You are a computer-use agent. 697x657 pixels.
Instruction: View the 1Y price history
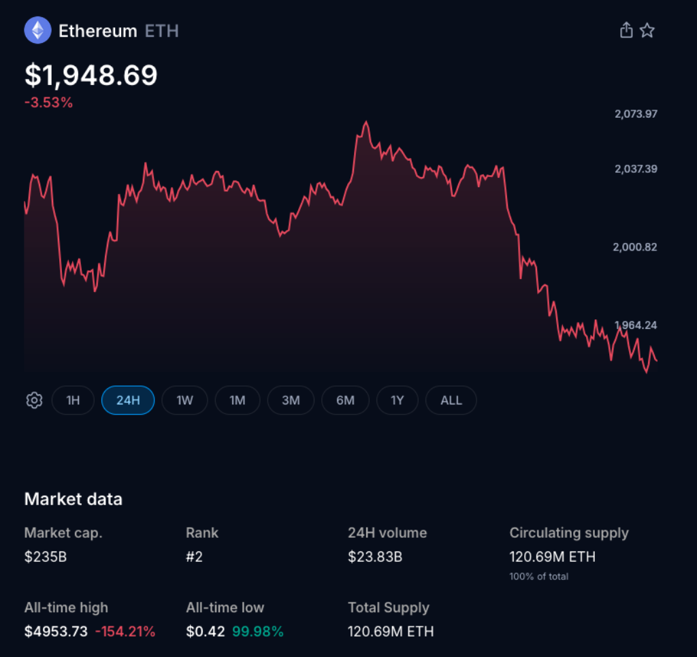(397, 400)
